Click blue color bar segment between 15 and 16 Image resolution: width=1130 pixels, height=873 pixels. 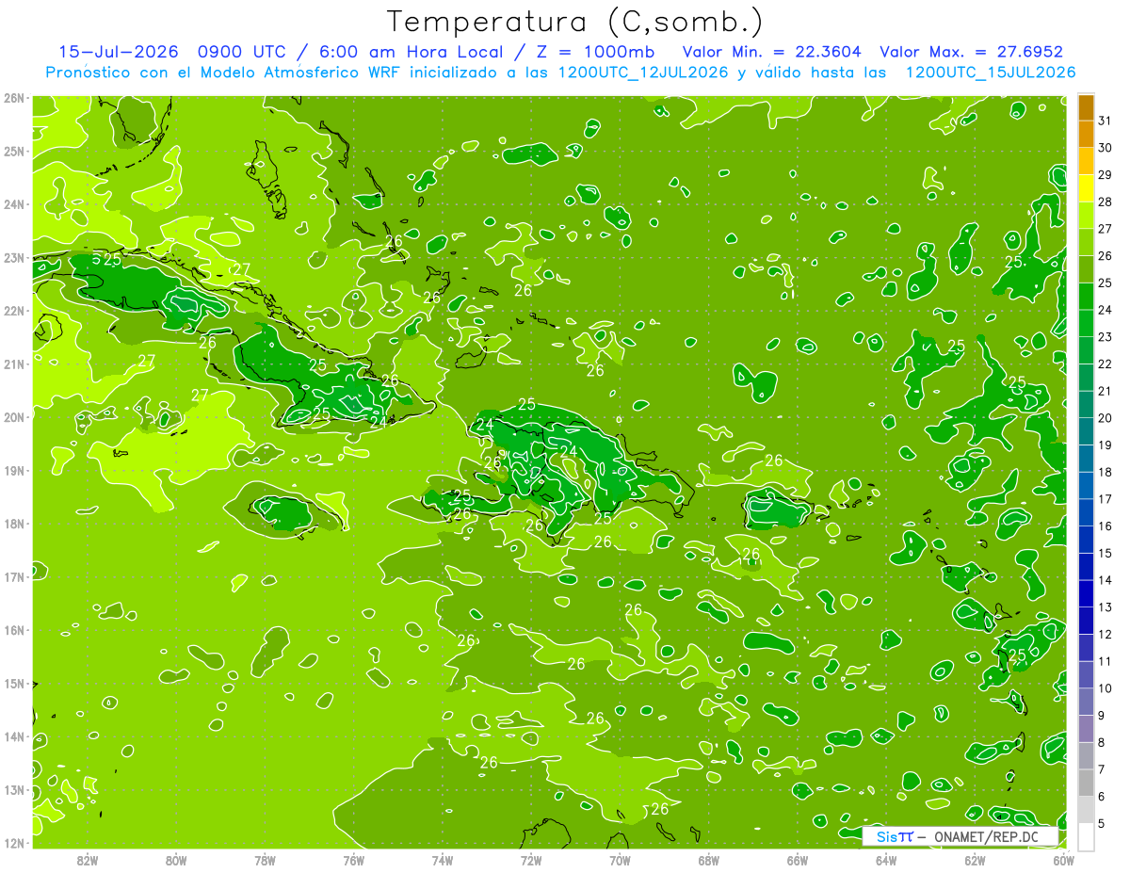(x=1086, y=540)
